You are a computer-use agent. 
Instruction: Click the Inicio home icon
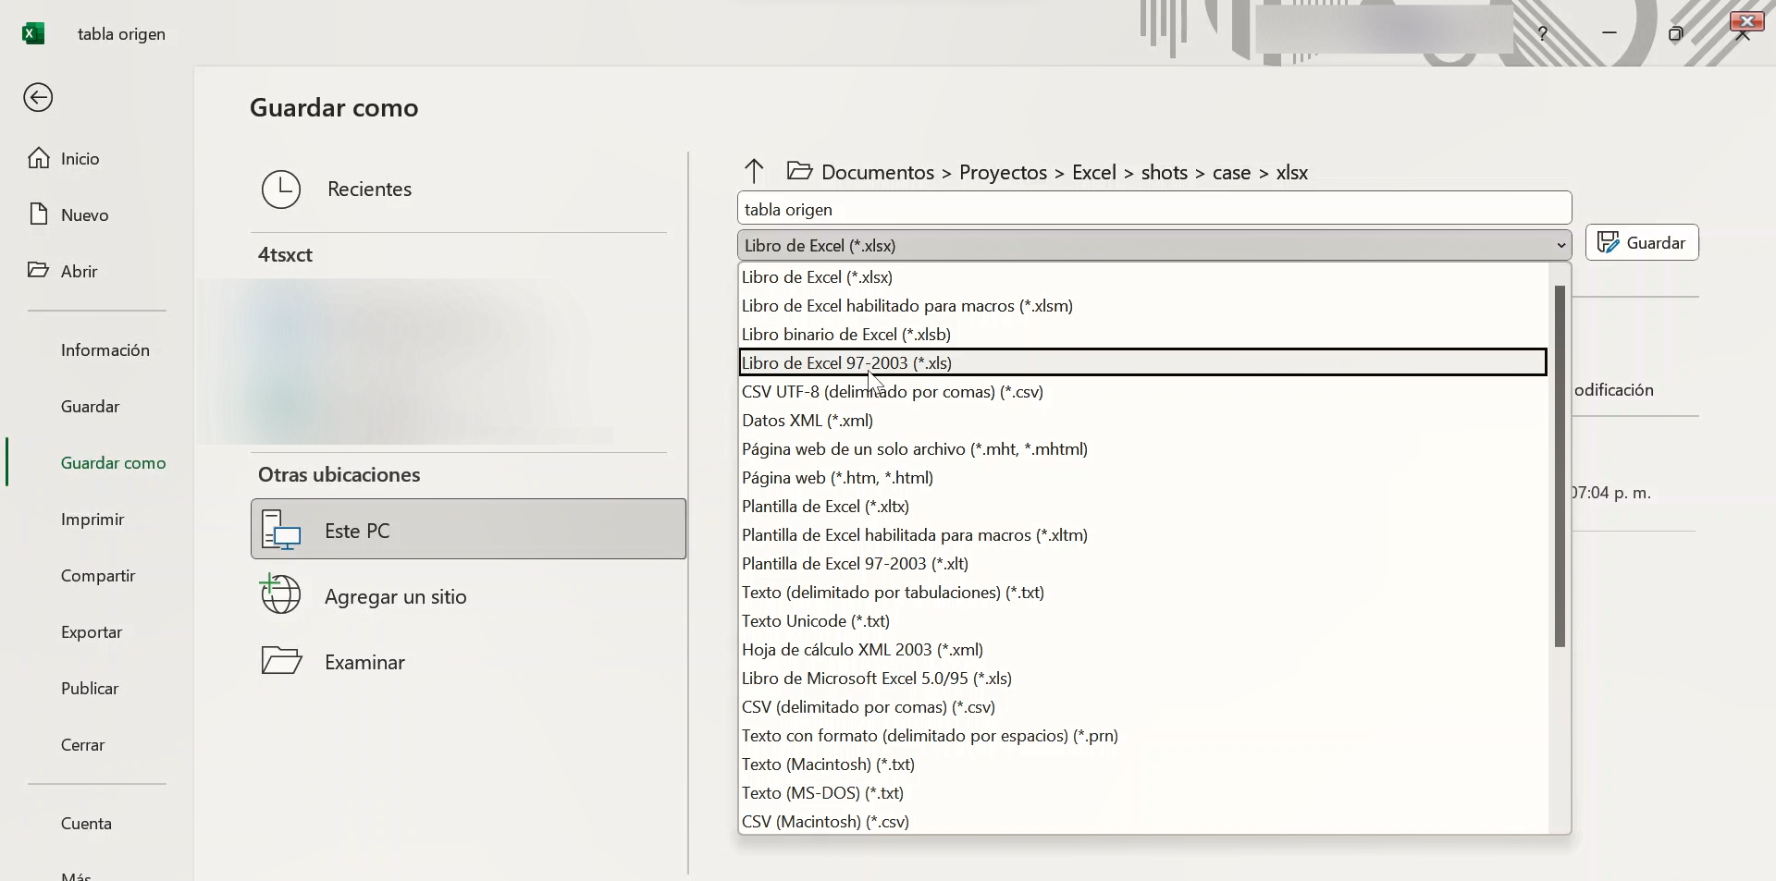tap(38, 158)
